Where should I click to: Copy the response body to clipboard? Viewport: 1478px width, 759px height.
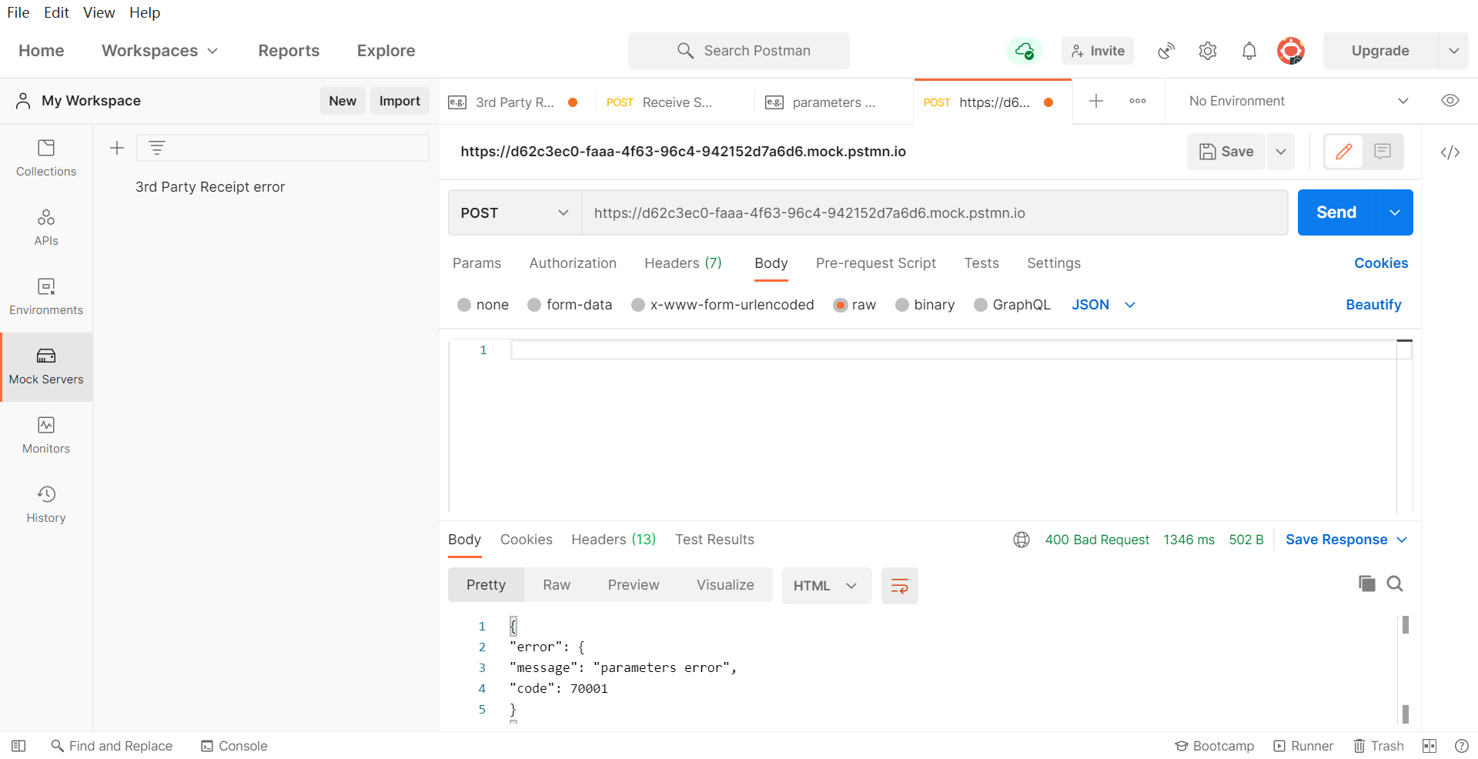pyautogui.click(x=1367, y=583)
